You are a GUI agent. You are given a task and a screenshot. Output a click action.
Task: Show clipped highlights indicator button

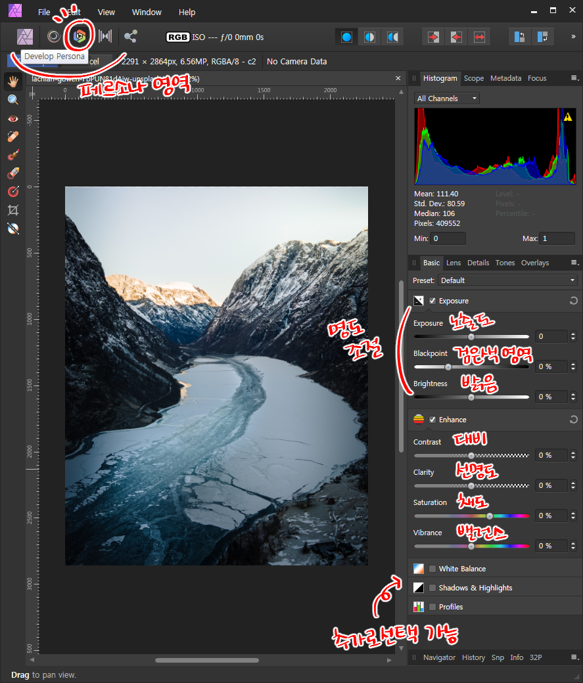pyautogui.click(x=346, y=37)
